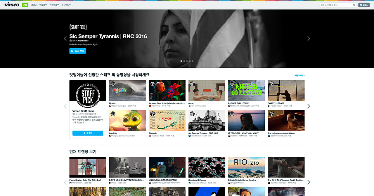Open The Unknown - Jesper Baker thumbnail
Viewport: 374px width, 196px height.
point(286,120)
